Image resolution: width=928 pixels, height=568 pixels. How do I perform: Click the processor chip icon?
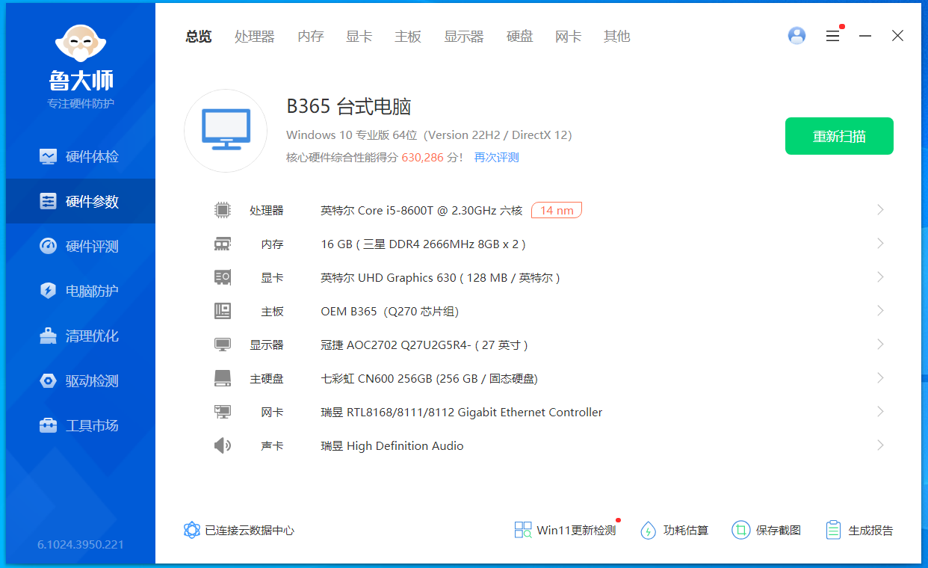[x=223, y=210]
